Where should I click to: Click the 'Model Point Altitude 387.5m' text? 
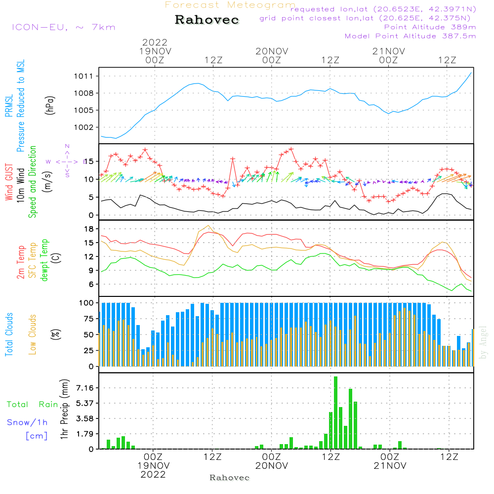pos(410,36)
